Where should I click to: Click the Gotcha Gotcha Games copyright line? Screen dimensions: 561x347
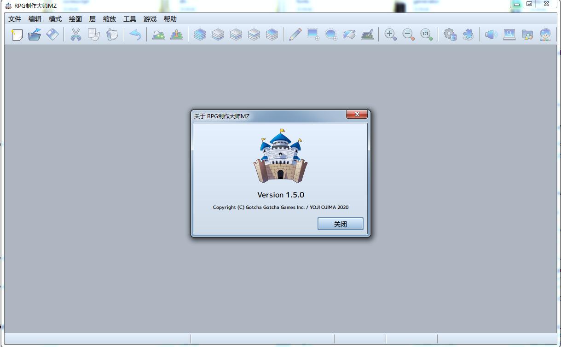281,207
